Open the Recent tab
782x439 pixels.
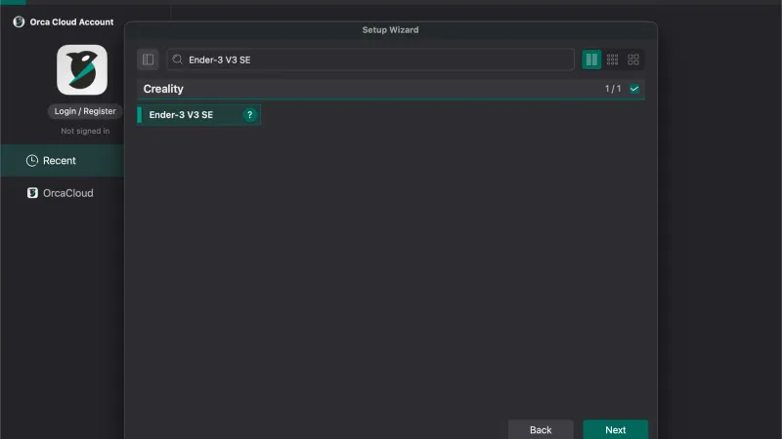(62, 161)
